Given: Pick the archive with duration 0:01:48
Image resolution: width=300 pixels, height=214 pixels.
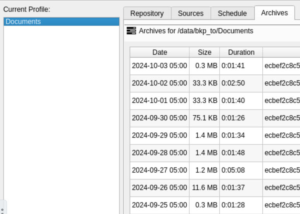Looking at the screenshot, I should 215,153.
